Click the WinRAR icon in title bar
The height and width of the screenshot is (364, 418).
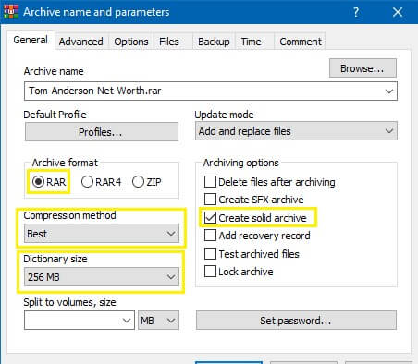click(x=11, y=12)
